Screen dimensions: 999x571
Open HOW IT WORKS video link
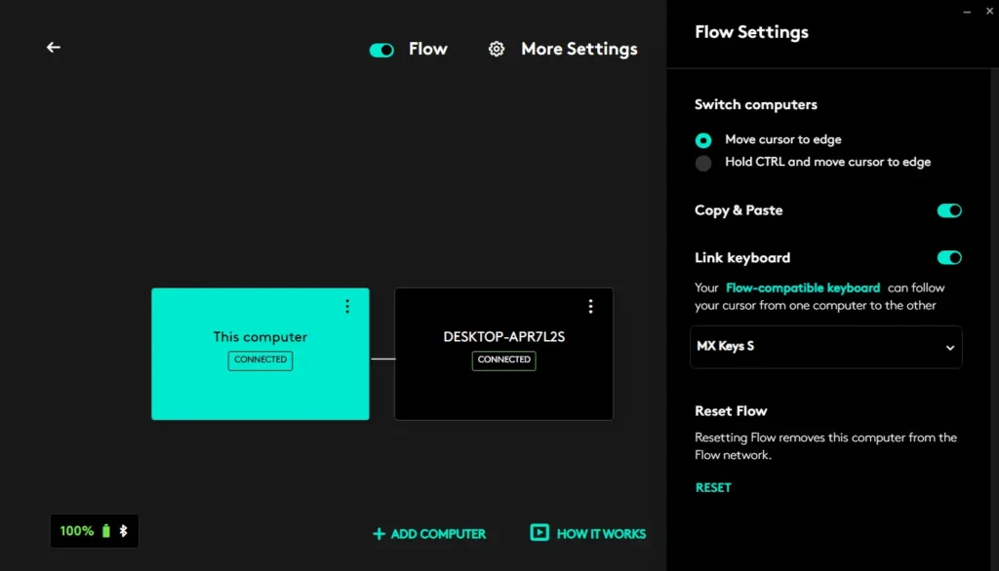tap(587, 533)
